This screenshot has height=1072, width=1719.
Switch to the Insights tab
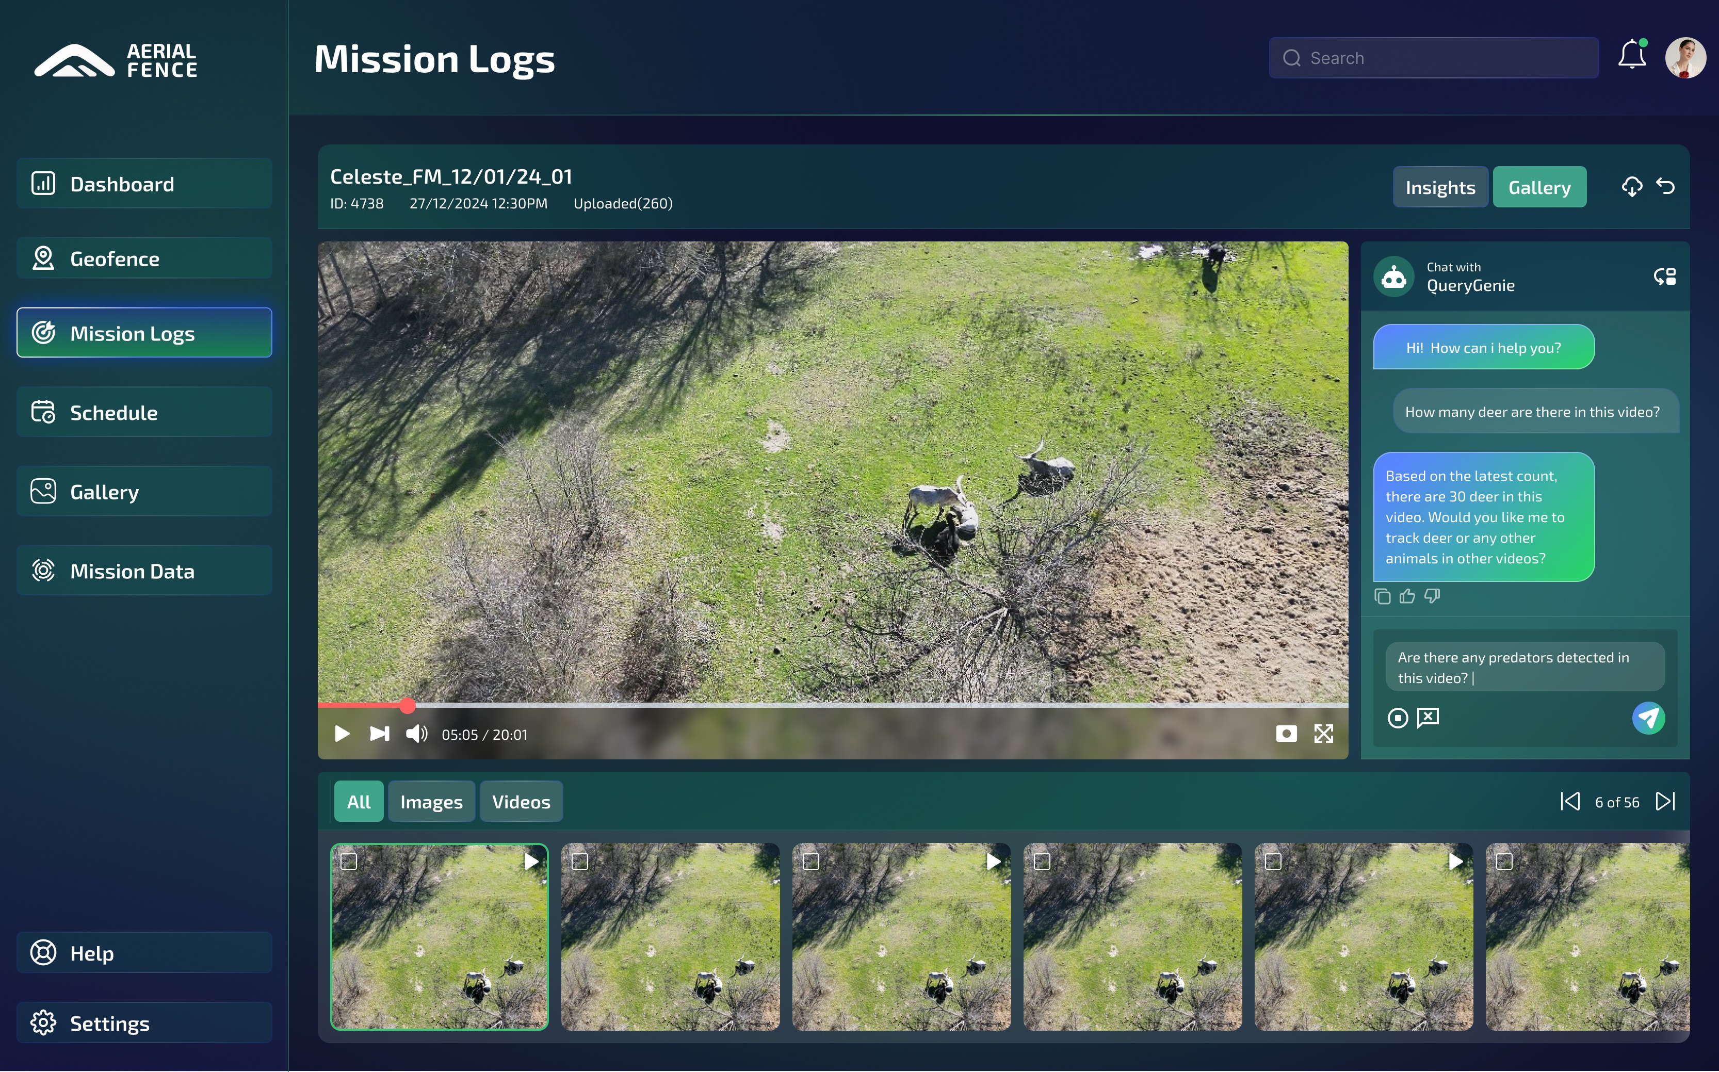[x=1440, y=187]
